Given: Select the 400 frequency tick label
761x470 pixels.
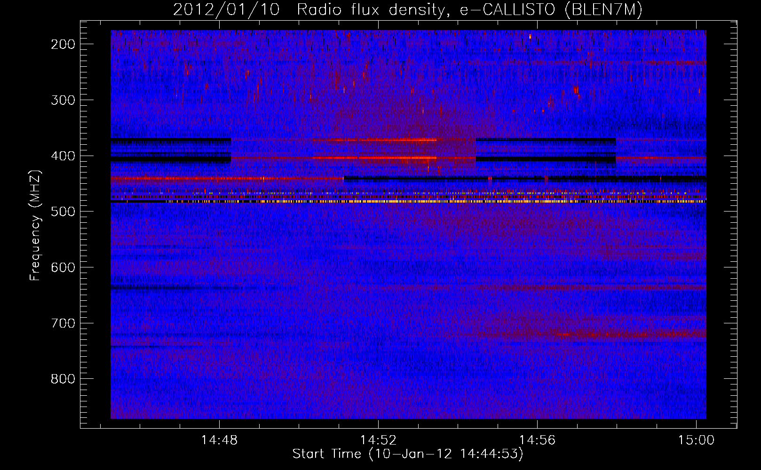Looking at the screenshot, I should pyautogui.click(x=63, y=156).
